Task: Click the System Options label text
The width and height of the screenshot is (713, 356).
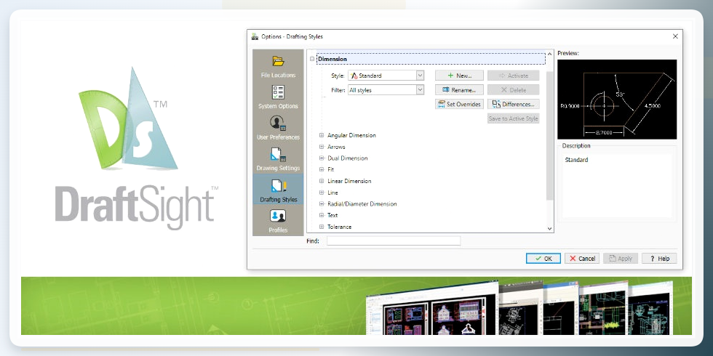Action: coord(278,106)
